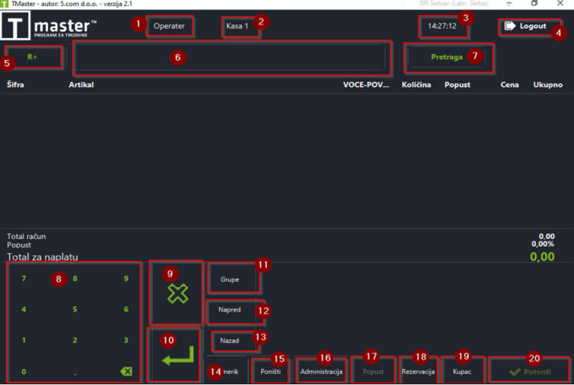Click the Popust button in the bottom bar
The image size is (574, 385).
click(x=373, y=371)
